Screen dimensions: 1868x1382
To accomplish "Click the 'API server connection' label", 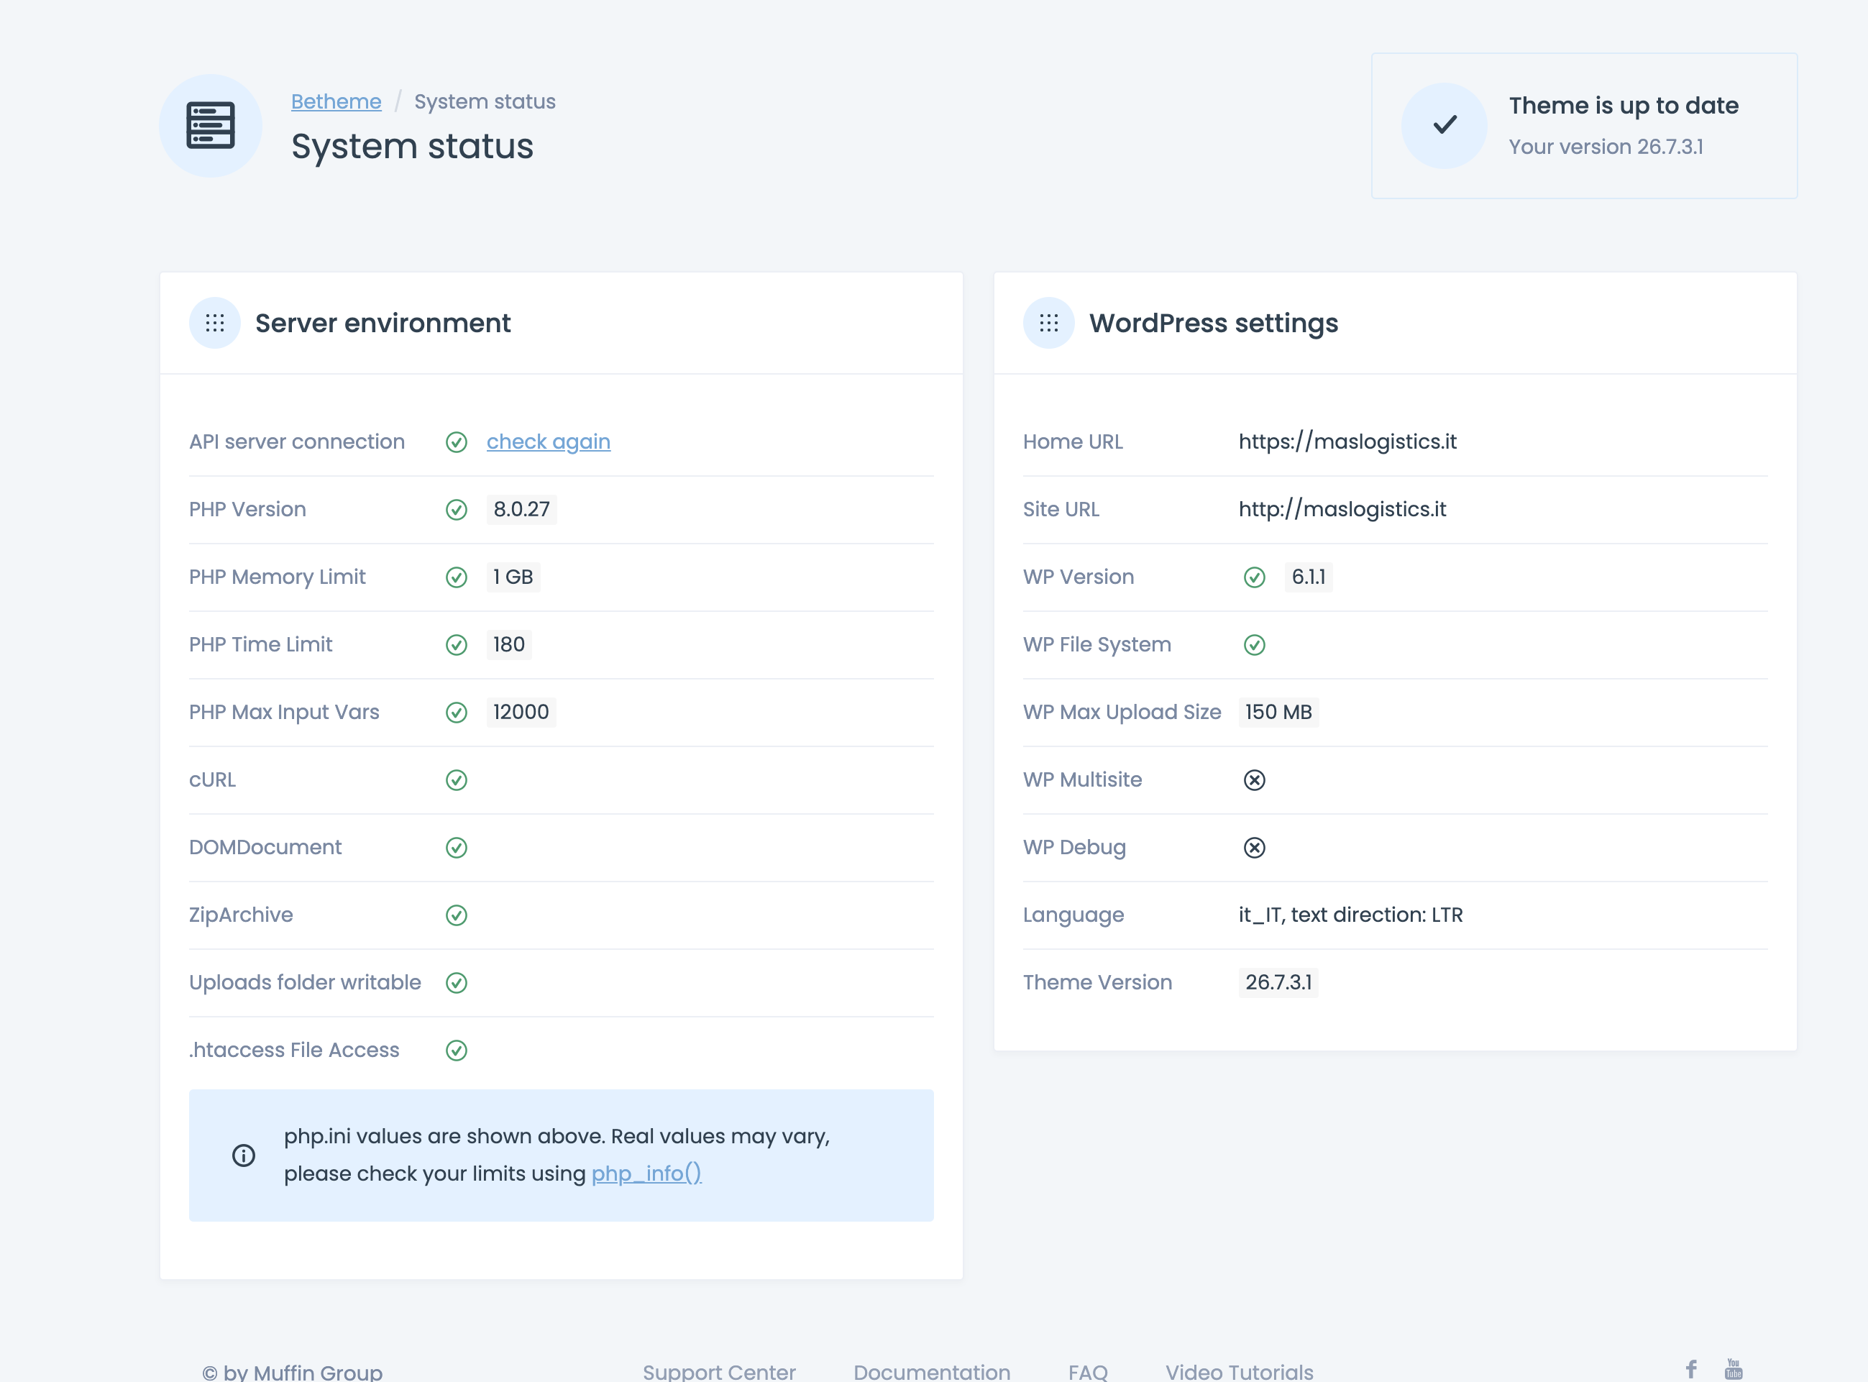I will (296, 441).
